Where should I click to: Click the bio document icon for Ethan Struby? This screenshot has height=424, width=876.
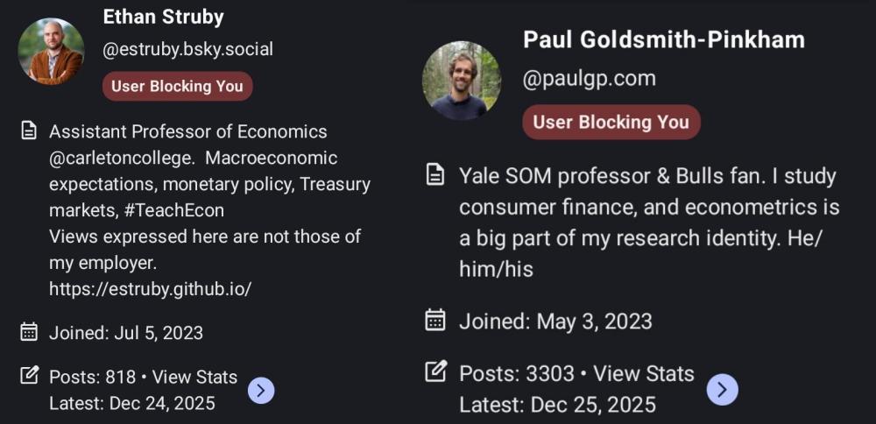pos(29,131)
